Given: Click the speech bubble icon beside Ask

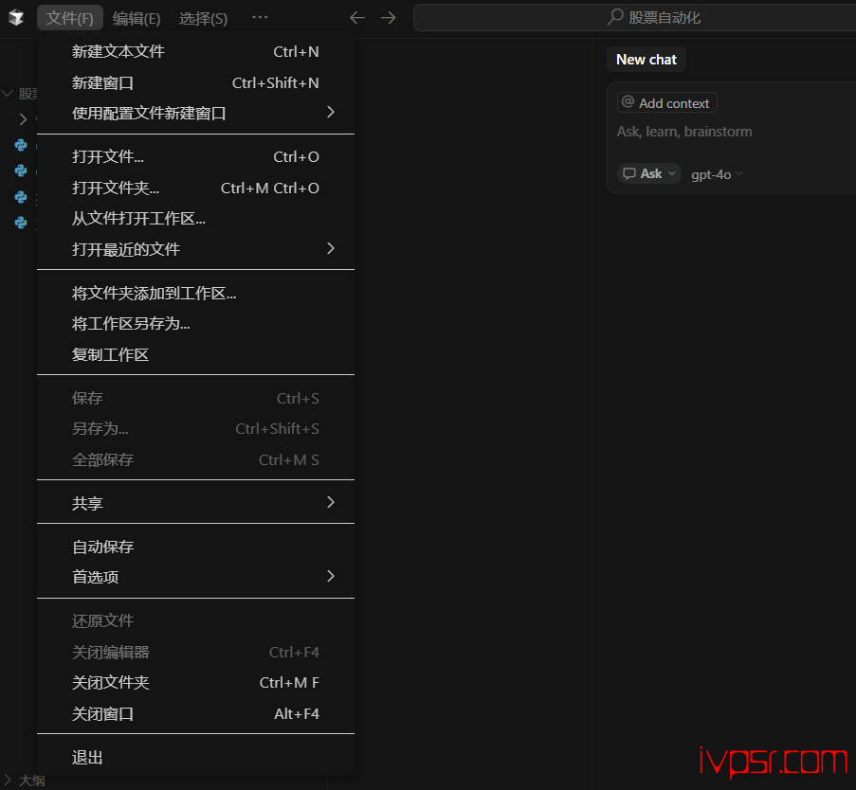Looking at the screenshot, I should [x=629, y=173].
